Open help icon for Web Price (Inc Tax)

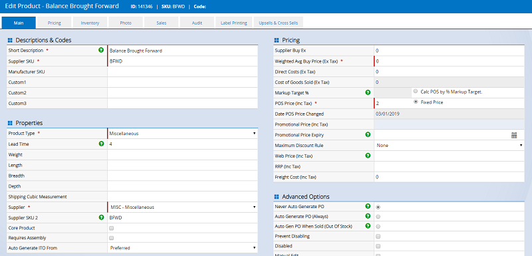pyautogui.click(x=368, y=156)
